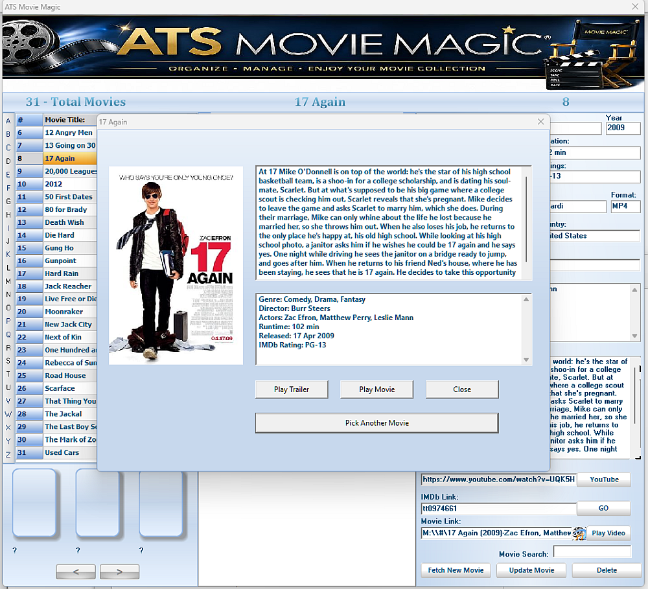Viewport: 648px width, 589px height.
Task: Click the 17 Again movie poster
Action: point(176,266)
